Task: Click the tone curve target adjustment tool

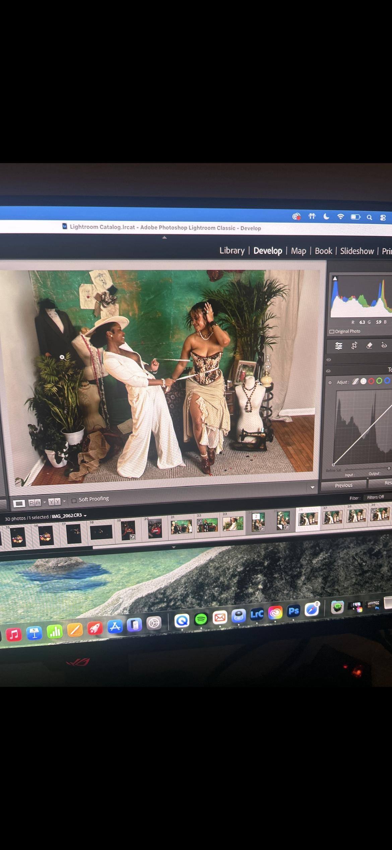Action: click(330, 382)
